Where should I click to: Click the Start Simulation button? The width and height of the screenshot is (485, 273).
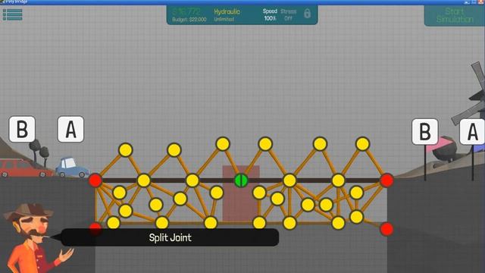click(455, 15)
